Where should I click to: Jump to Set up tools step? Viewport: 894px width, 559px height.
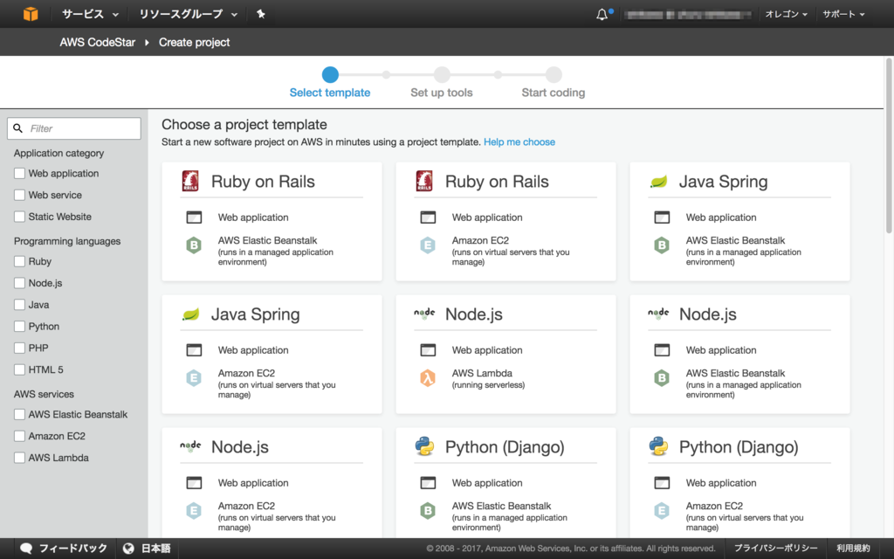[441, 83]
